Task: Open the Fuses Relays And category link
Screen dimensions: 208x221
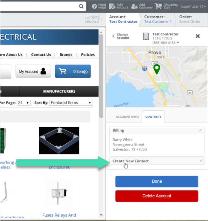Action: click(x=59, y=215)
